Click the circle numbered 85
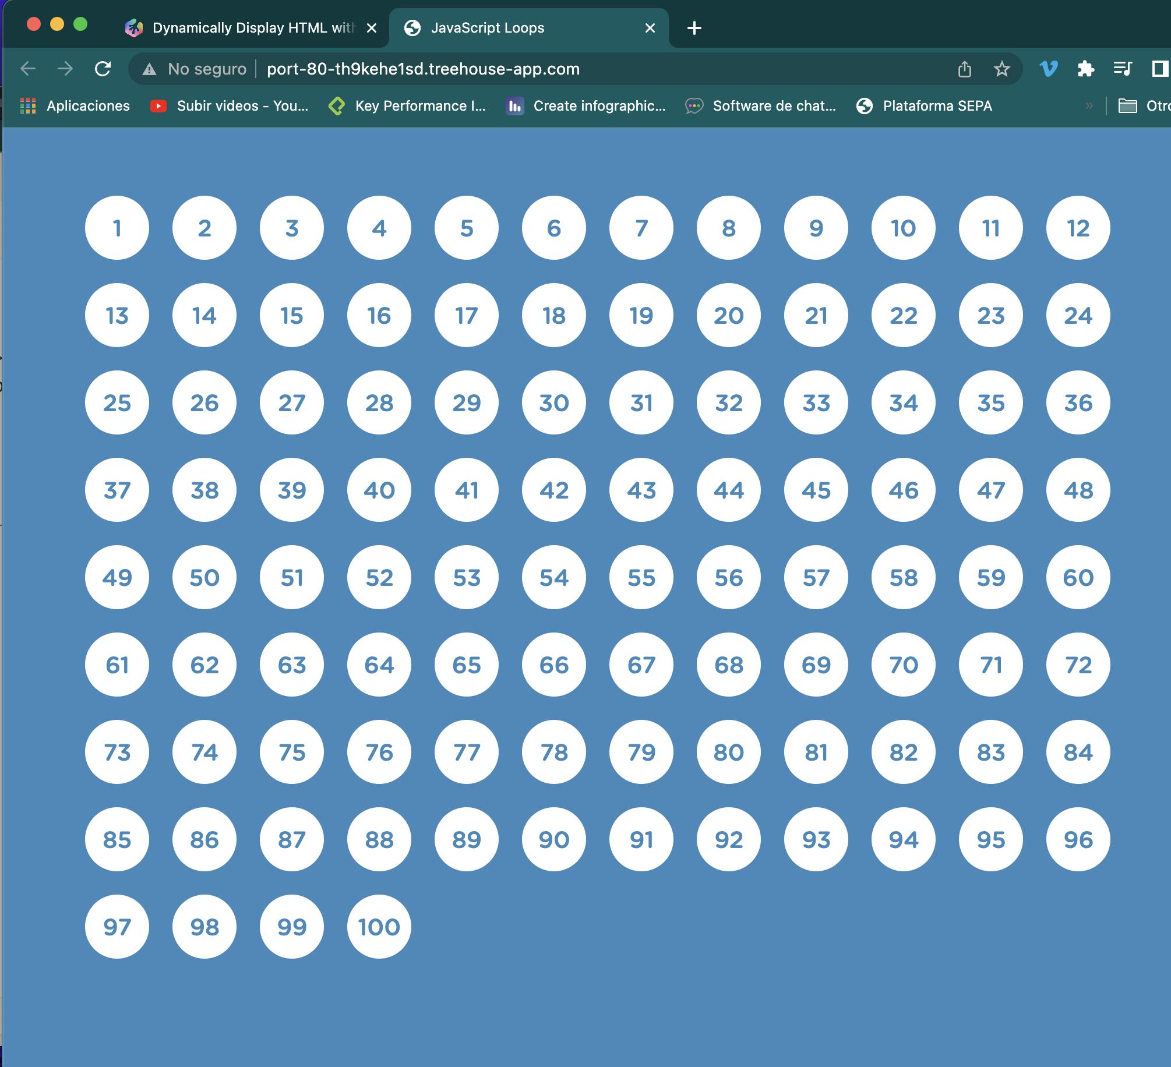This screenshot has height=1067, width=1171. tap(117, 839)
